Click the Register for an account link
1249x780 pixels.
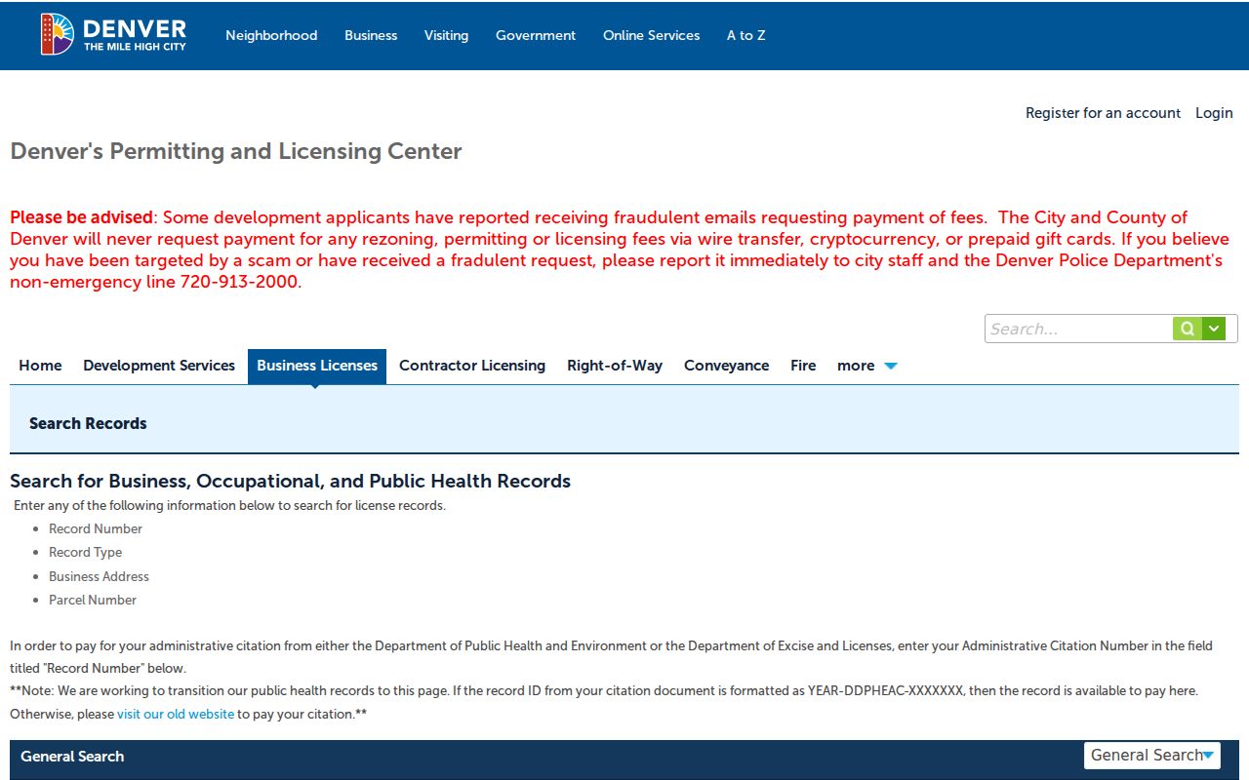[1103, 113]
